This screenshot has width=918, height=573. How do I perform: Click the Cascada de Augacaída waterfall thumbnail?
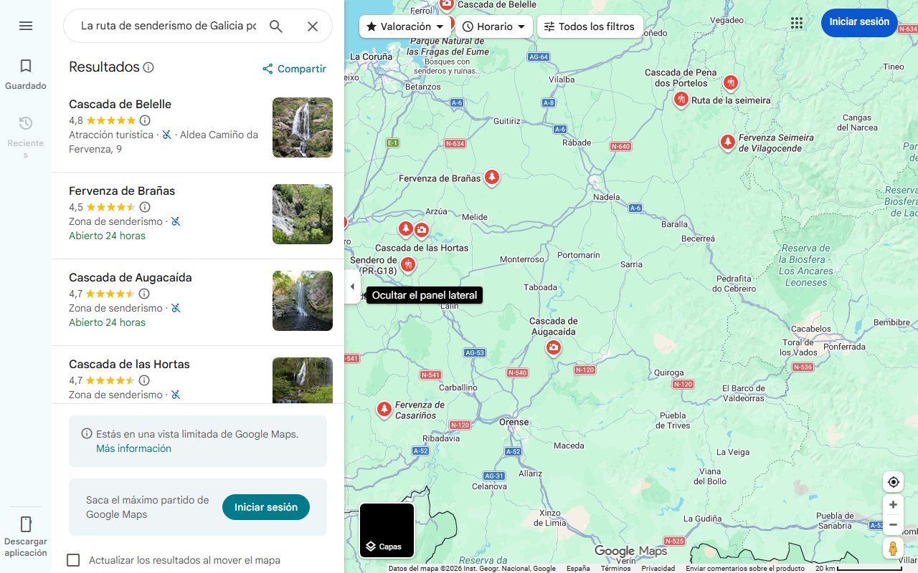(302, 301)
